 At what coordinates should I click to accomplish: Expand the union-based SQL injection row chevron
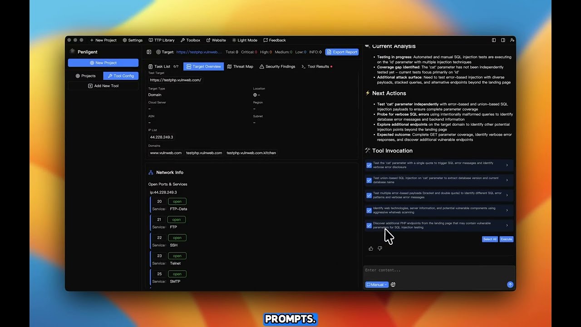[507, 180]
